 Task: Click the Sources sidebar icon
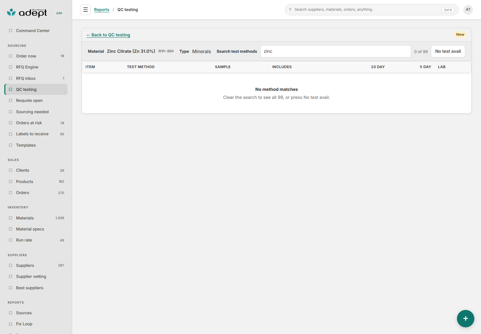10,313
